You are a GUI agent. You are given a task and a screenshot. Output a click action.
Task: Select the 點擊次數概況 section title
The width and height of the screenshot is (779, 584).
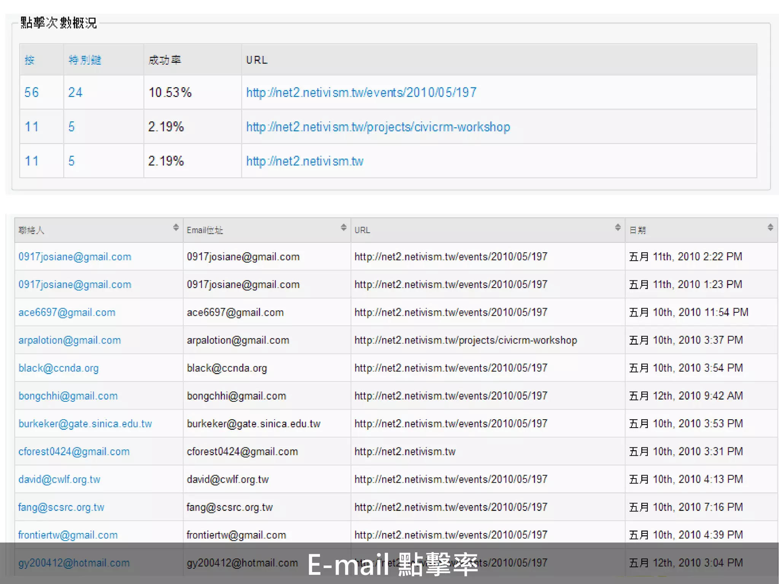(59, 23)
